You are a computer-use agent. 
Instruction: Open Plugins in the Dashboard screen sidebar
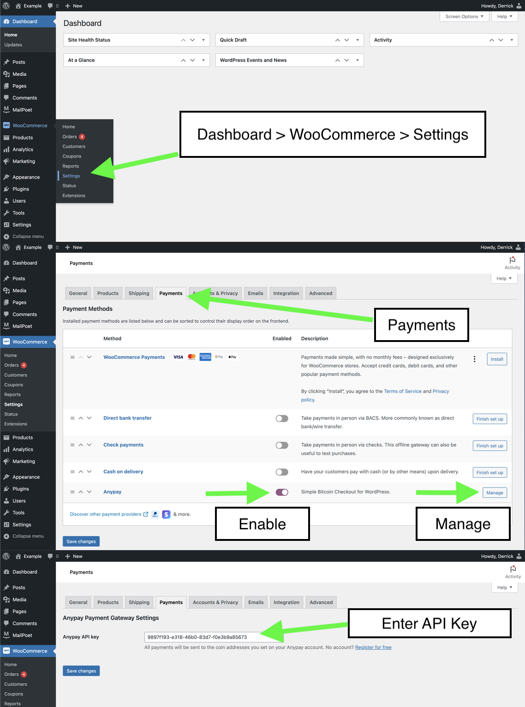click(x=20, y=189)
